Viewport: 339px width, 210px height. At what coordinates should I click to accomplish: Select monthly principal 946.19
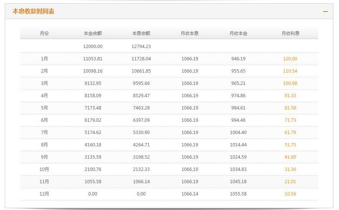[x=238, y=59]
